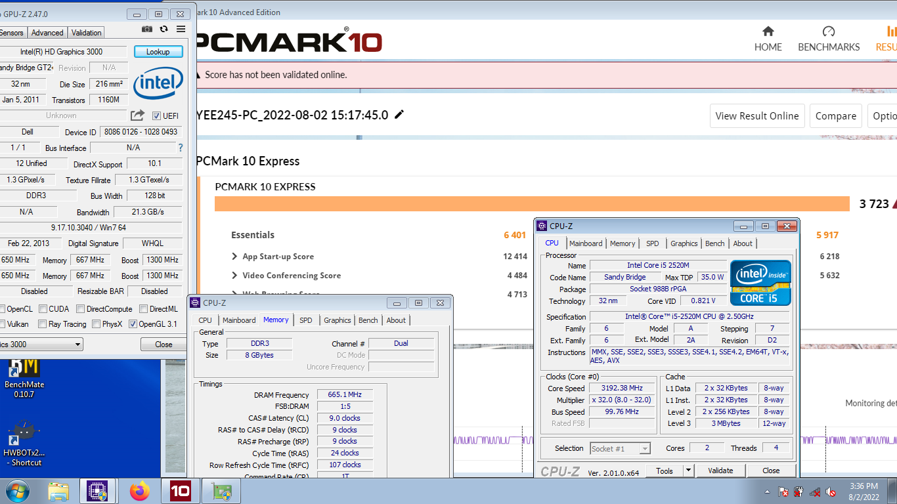Viewport: 897px width, 504px height.
Task: Click the Device ID field in GPU-Z
Action: pyautogui.click(x=141, y=132)
